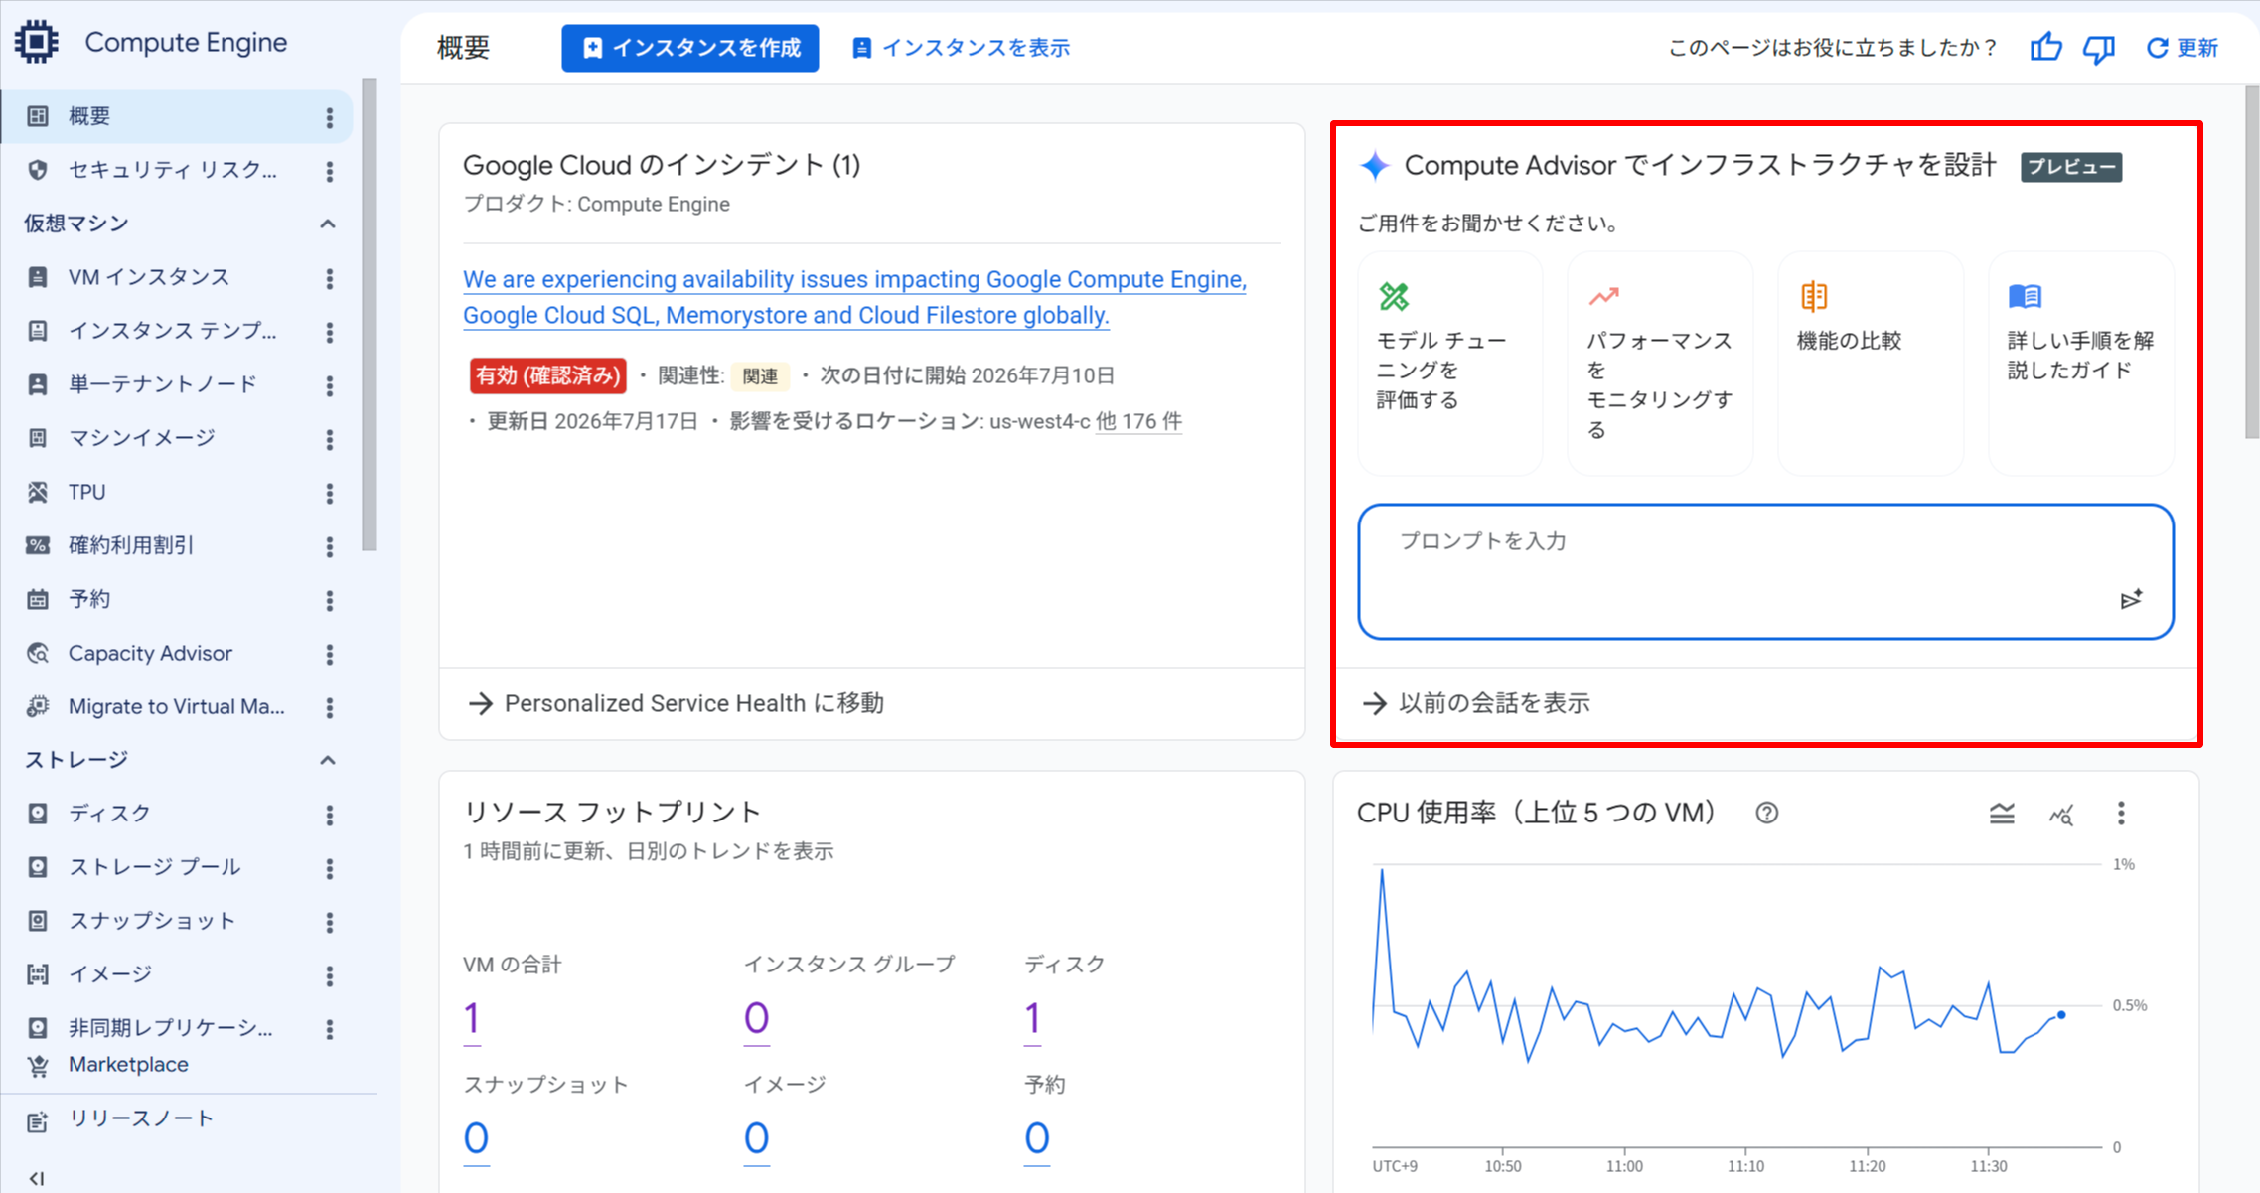Click the インスタンスを表示 button
This screenshot has height=1193, width=2260.
tap(961, 48)
